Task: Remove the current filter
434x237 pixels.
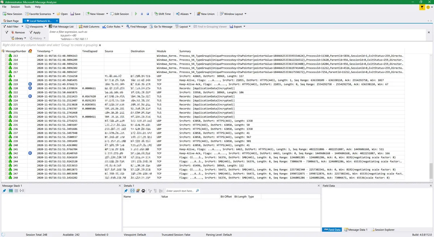Action: pyautogui.click(x=18, y=33)
